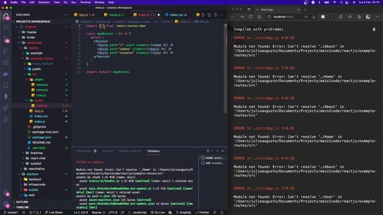Open User.js in explorer
The height and width of the screenshot is (215, 383).
point(41,96)
